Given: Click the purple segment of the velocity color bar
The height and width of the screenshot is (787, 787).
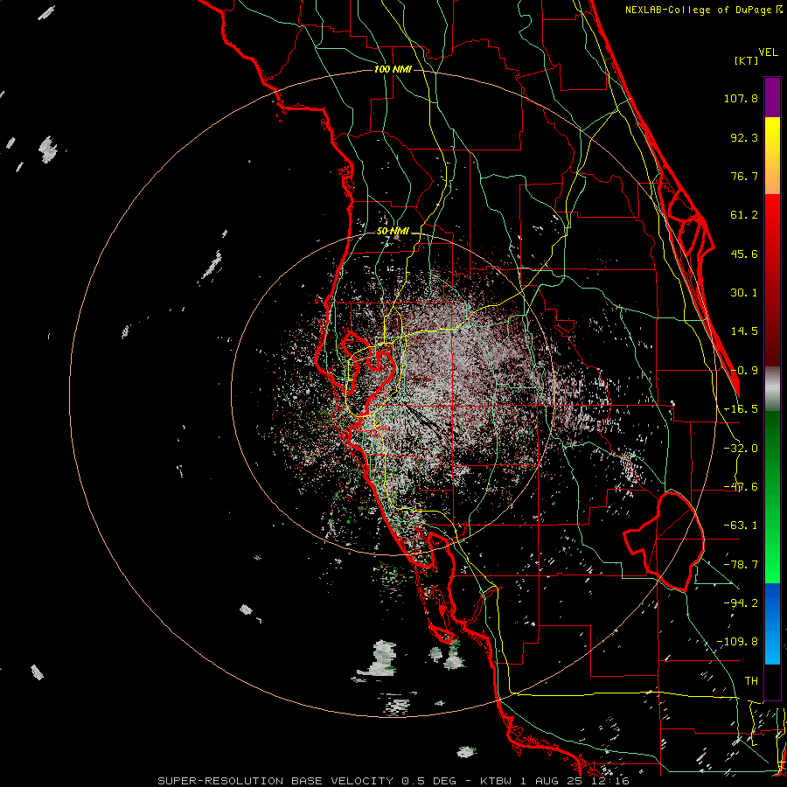Looking at the screenshot, I should point(772,97).
